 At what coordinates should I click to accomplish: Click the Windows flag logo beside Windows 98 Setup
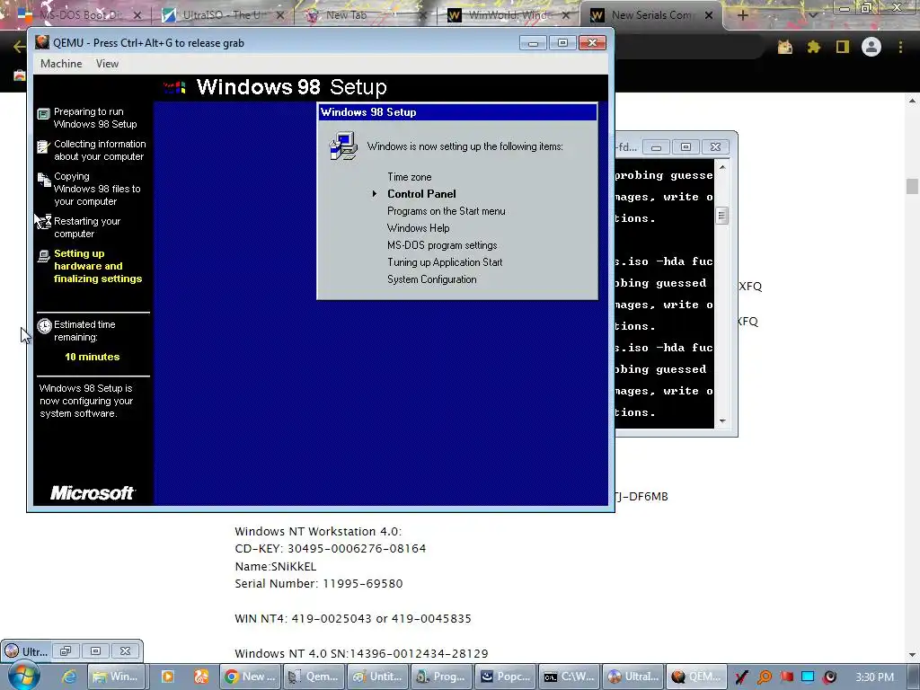(x=174, y=87)
